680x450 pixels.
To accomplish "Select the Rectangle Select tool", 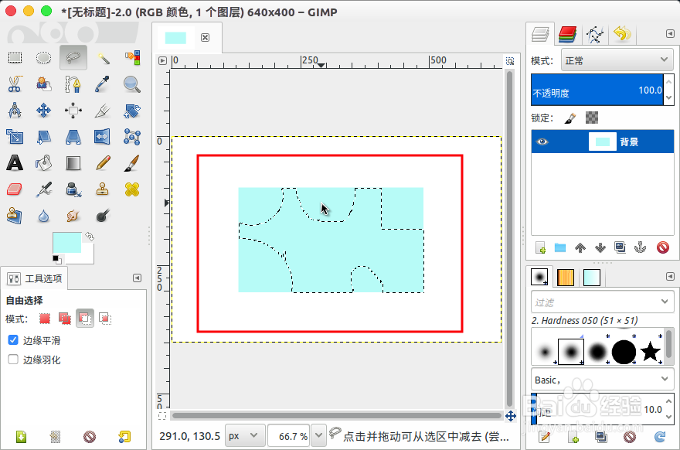I will pos(15,58).
